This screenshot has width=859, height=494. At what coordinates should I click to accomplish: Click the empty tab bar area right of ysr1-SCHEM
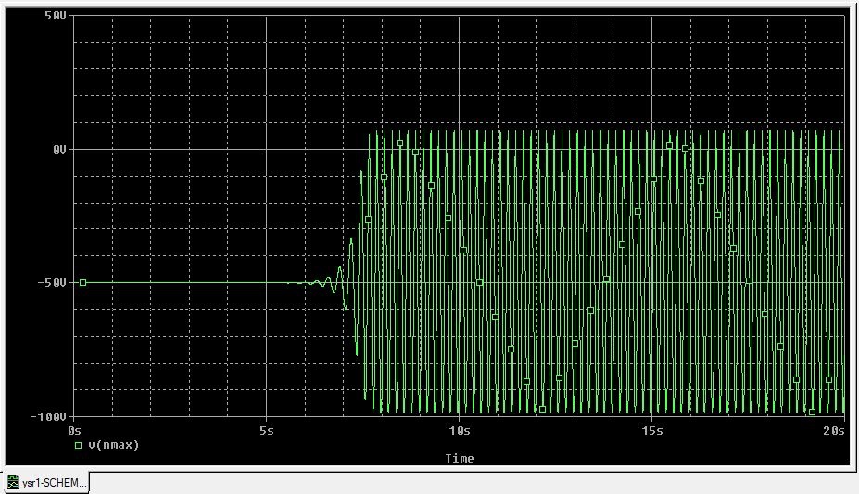click(463, 483)
